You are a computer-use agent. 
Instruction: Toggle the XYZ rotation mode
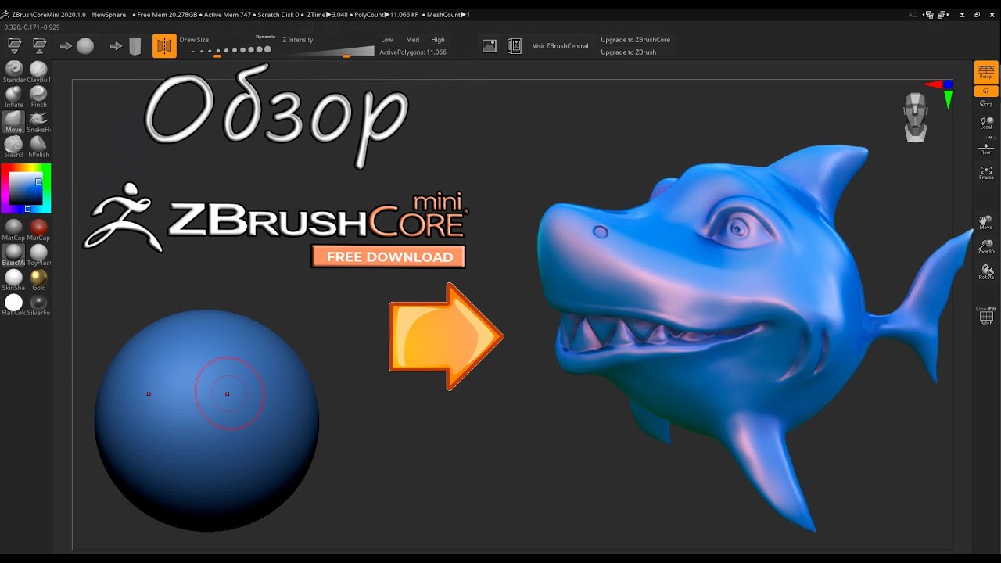click(986, 102)
